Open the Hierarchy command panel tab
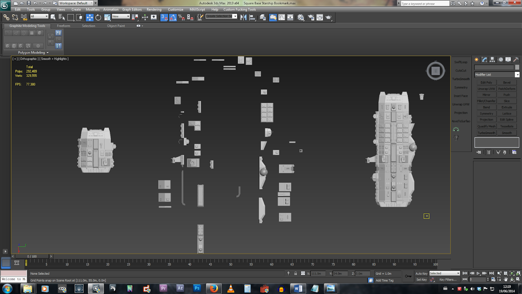This screenshot has height=294, width=522. tap(492, 60)
